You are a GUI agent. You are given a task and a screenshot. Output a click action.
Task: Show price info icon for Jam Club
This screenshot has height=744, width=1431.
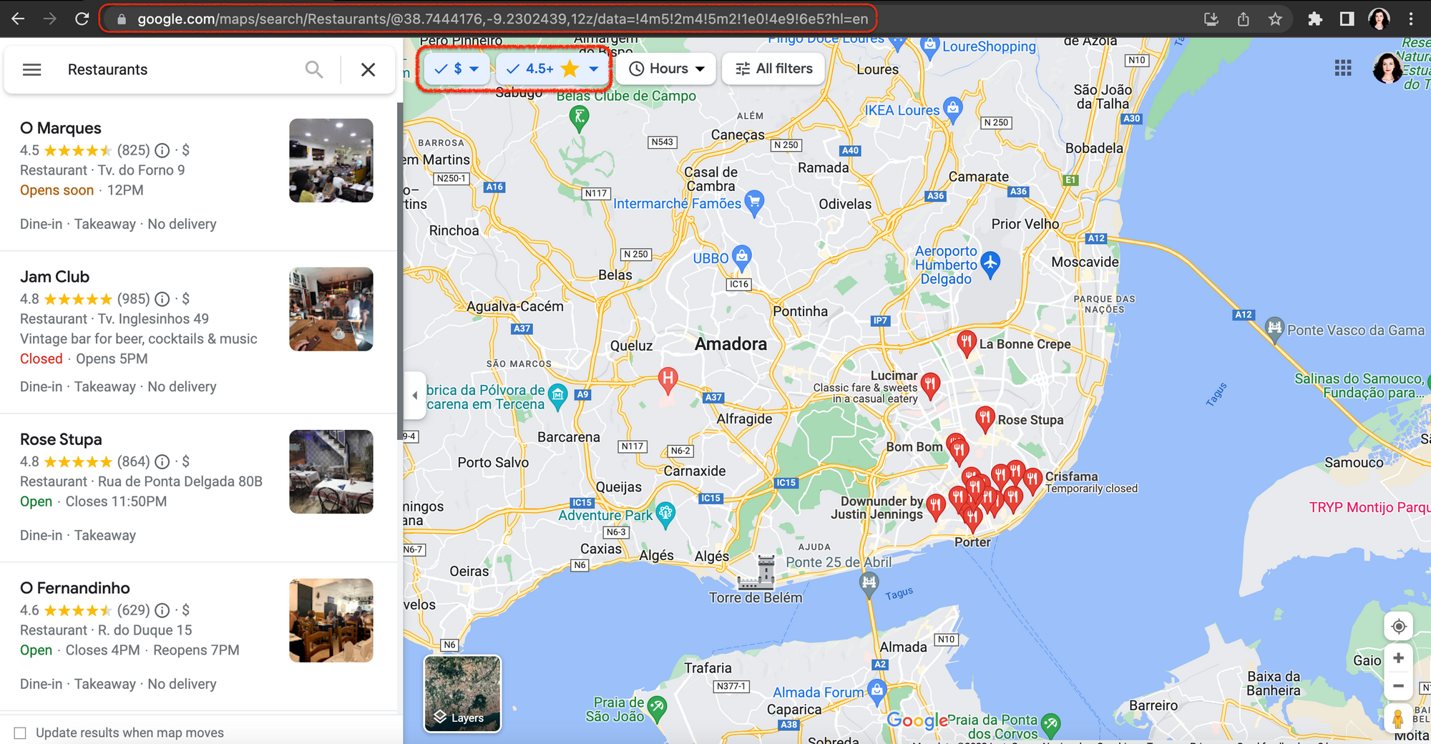[x=162, y=299]
